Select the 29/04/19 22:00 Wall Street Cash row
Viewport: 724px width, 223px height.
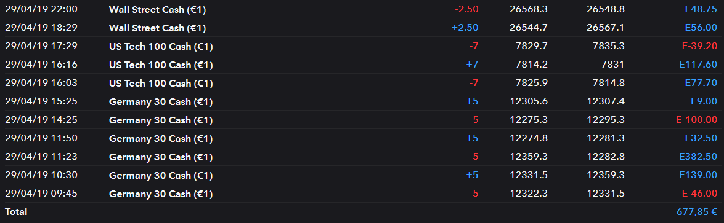362,9
